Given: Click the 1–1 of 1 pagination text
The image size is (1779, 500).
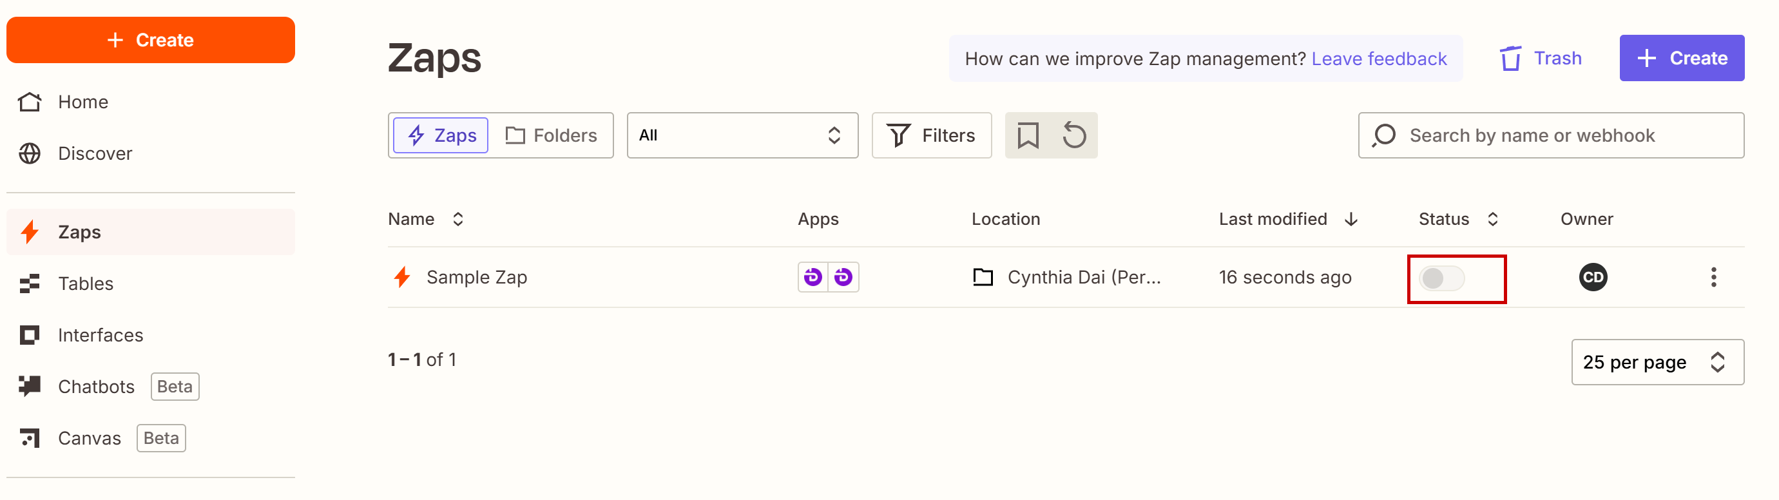Looking at the screenshot, I should (422, 359).
